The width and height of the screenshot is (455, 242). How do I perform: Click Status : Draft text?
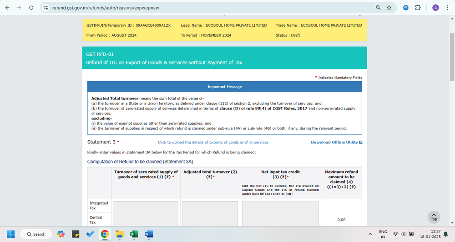(x=288, y=35)
